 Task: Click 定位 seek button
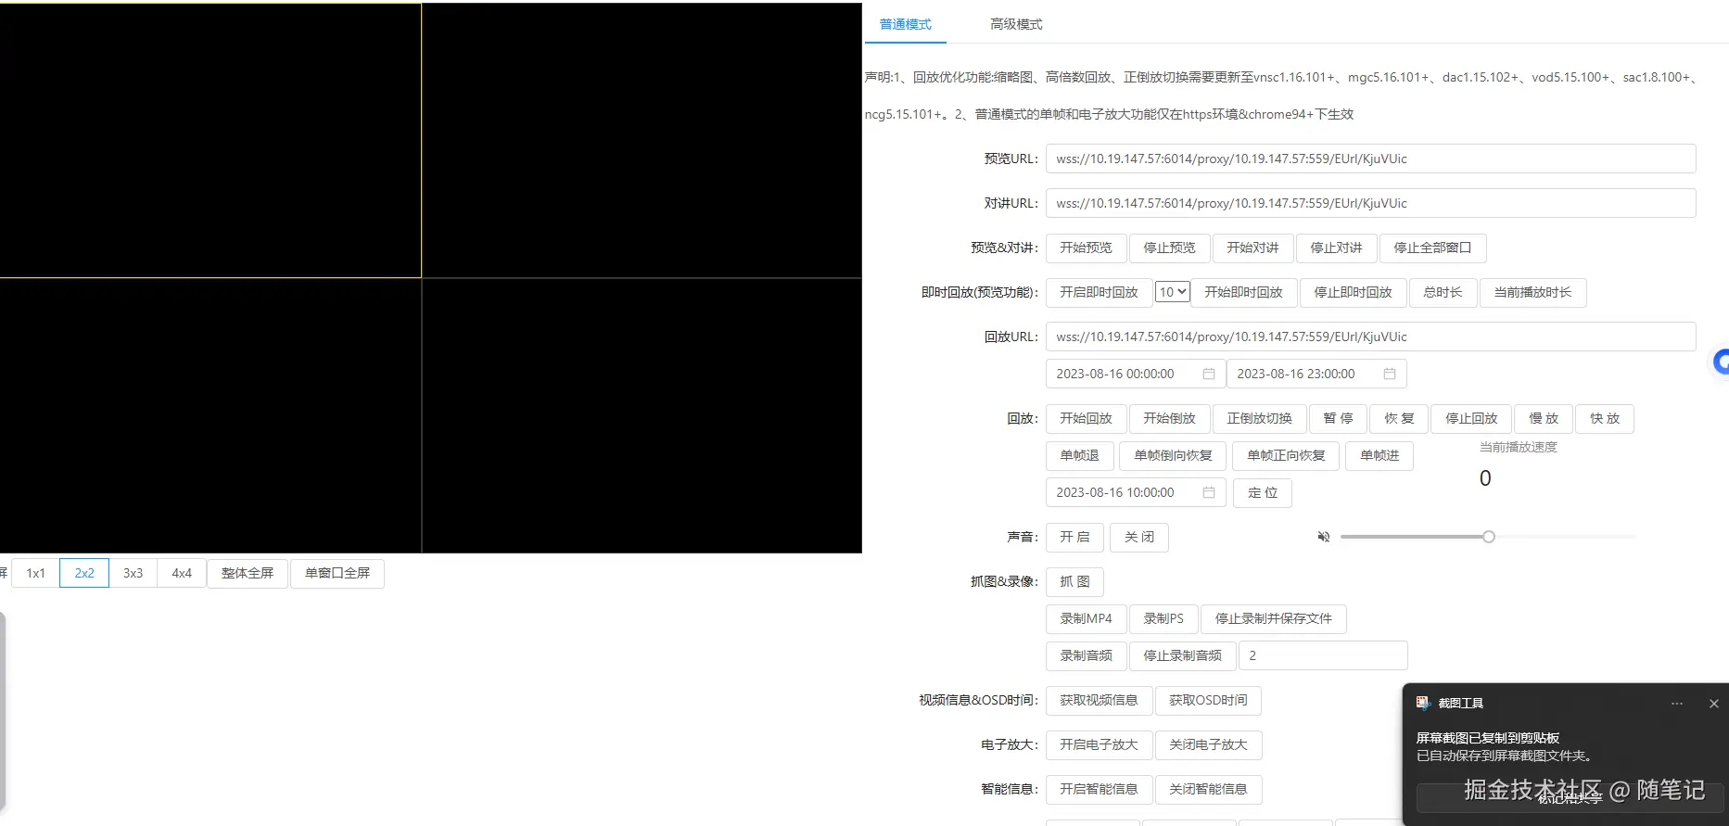1263,492
